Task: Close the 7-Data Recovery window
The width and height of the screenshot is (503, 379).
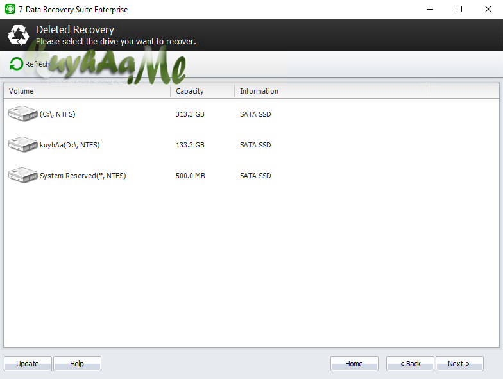Action: (488, 9)
